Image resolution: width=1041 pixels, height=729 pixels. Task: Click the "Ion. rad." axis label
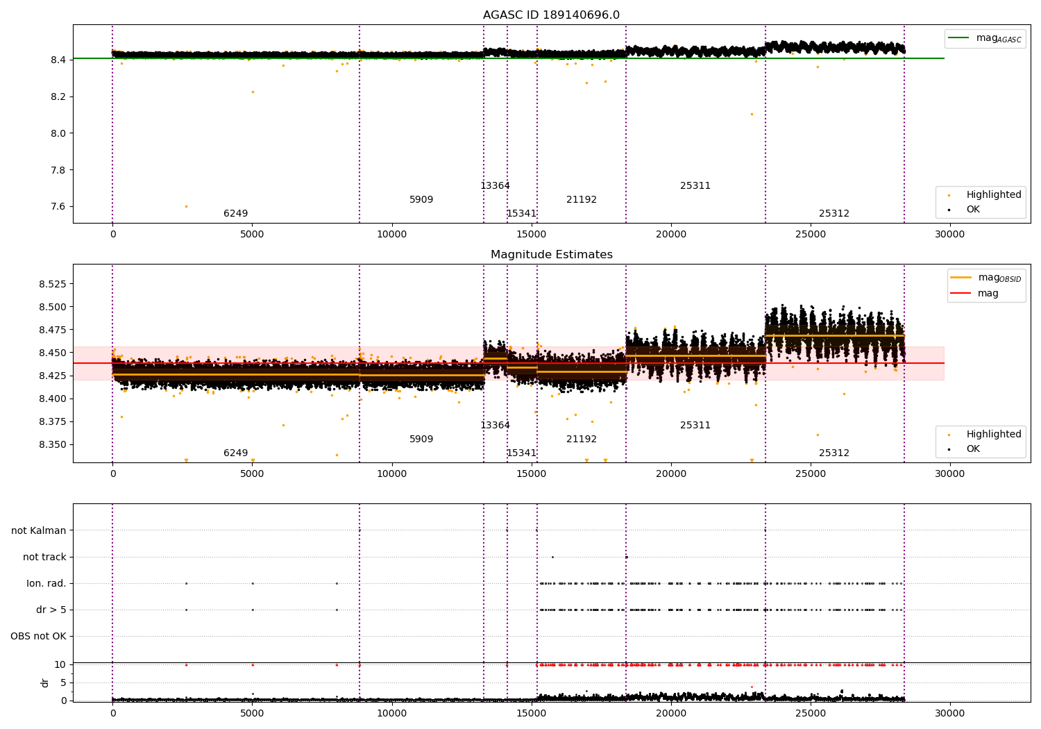46,583
